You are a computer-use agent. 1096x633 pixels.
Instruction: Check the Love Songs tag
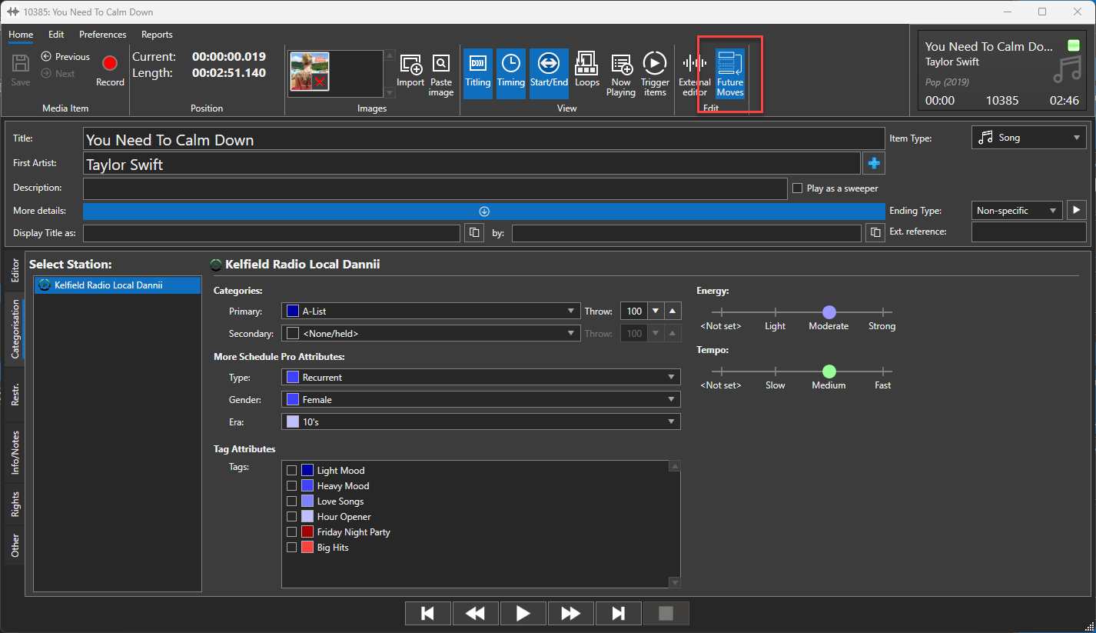click(291, 501)
